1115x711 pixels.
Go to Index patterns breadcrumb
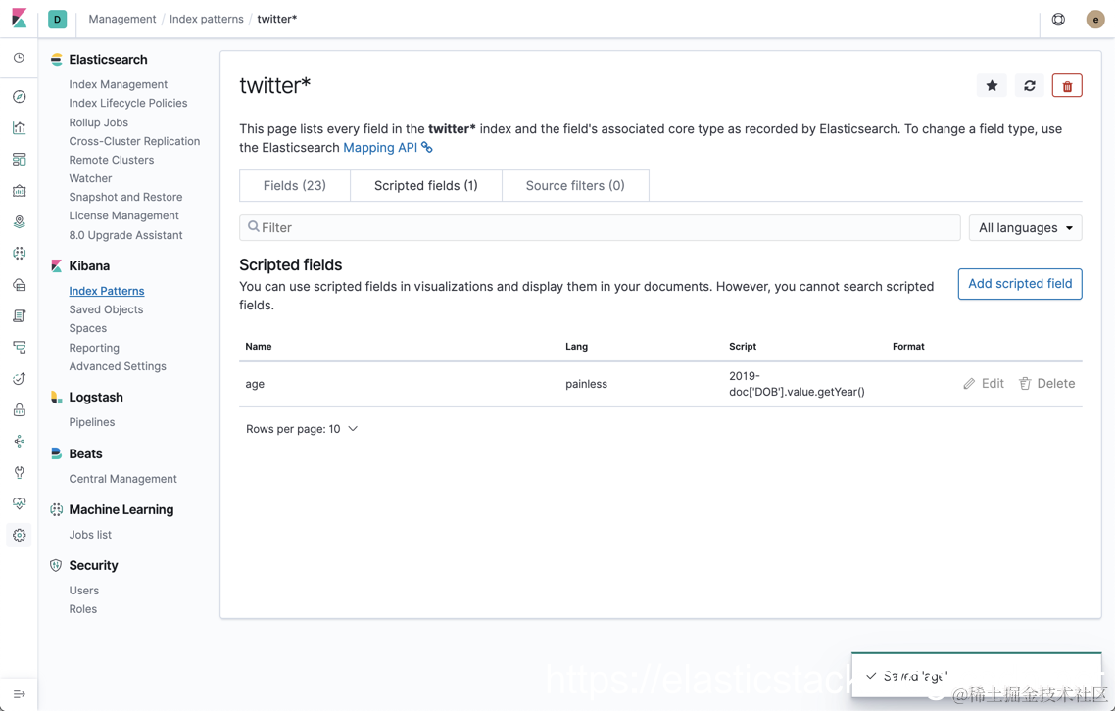click(206, 20)
